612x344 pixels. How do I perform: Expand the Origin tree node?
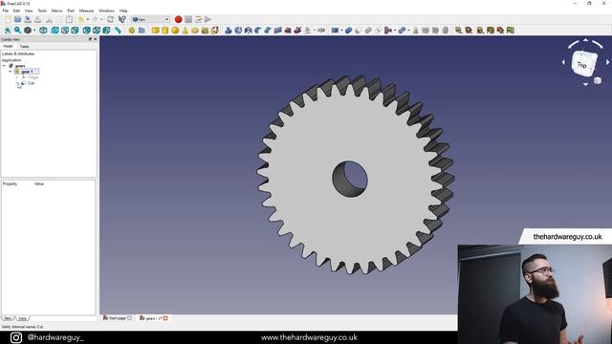pyautogui.click(x=17, y=77)
